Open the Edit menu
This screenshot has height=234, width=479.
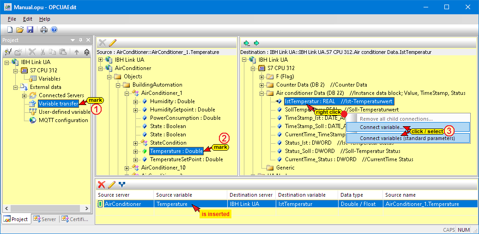coord(28,19)
